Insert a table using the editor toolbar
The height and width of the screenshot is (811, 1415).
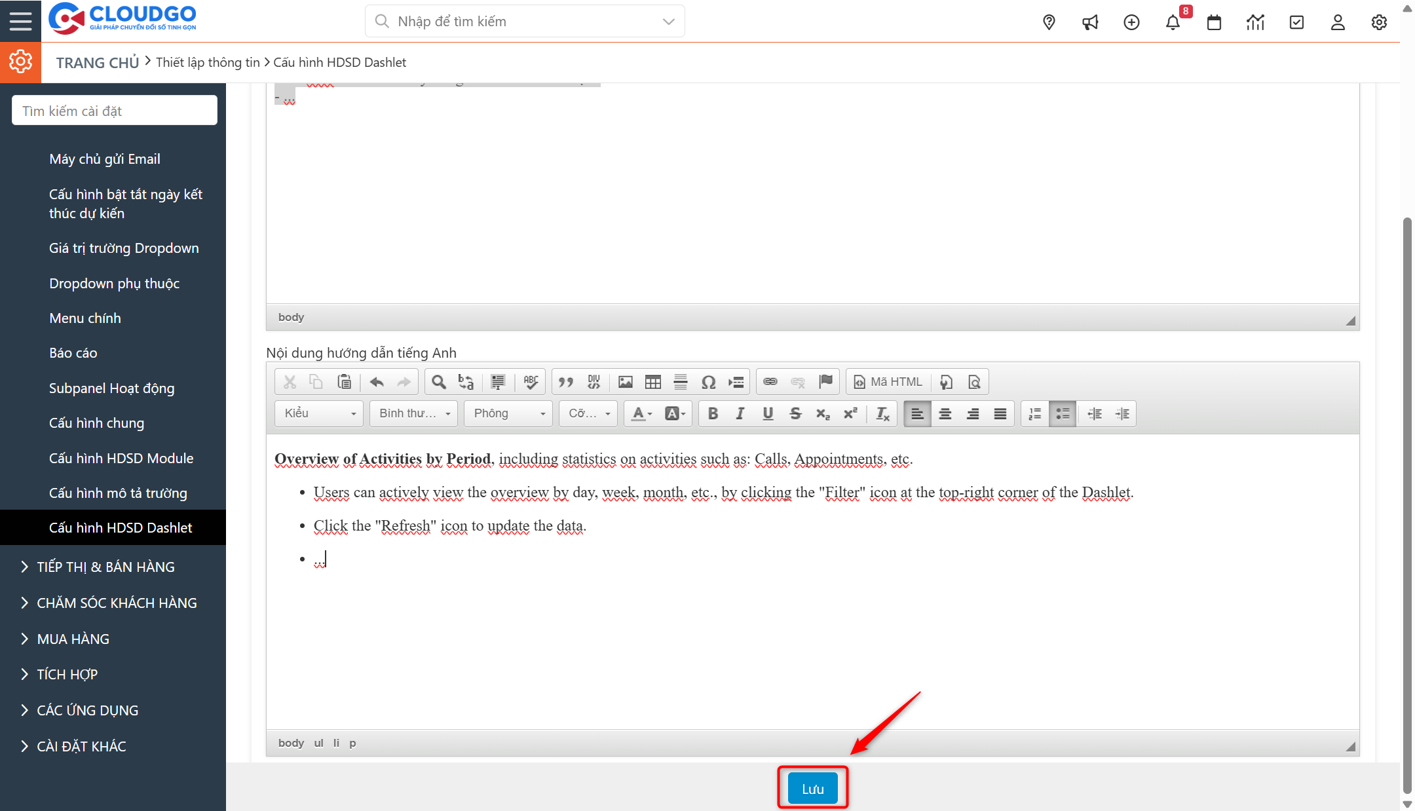click(653, 381)
